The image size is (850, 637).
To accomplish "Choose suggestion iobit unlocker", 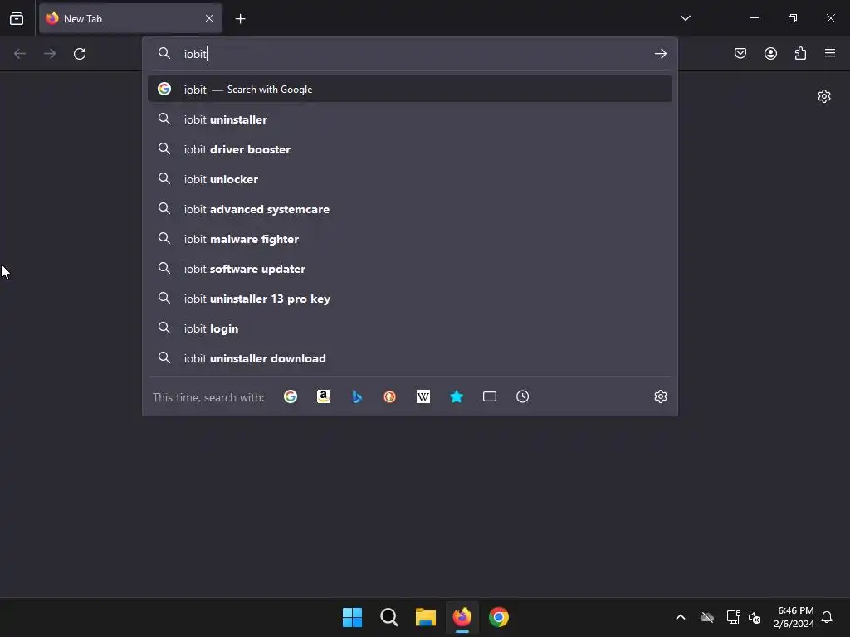I will 409,179.
